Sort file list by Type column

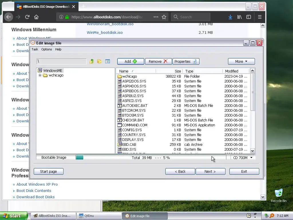[x=202, y=71]
